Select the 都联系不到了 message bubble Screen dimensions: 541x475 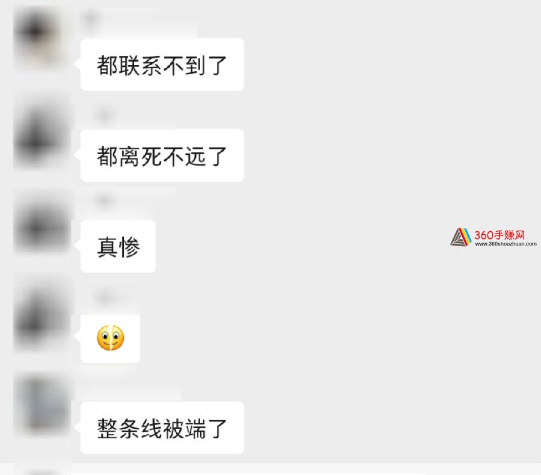click(162, 64)
